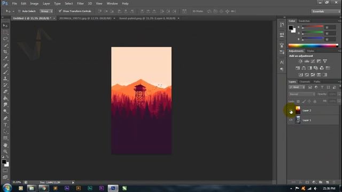The height and width of the screenshot is (192, 342).
Task: Click the color spectrum ramp bar
Action: (313, 45)
